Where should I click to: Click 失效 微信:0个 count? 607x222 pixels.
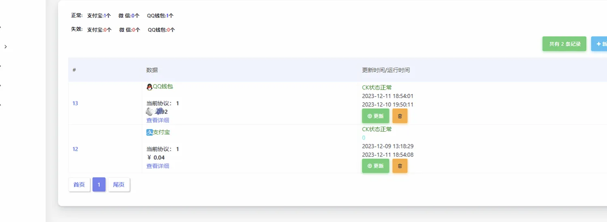(130, 30)
